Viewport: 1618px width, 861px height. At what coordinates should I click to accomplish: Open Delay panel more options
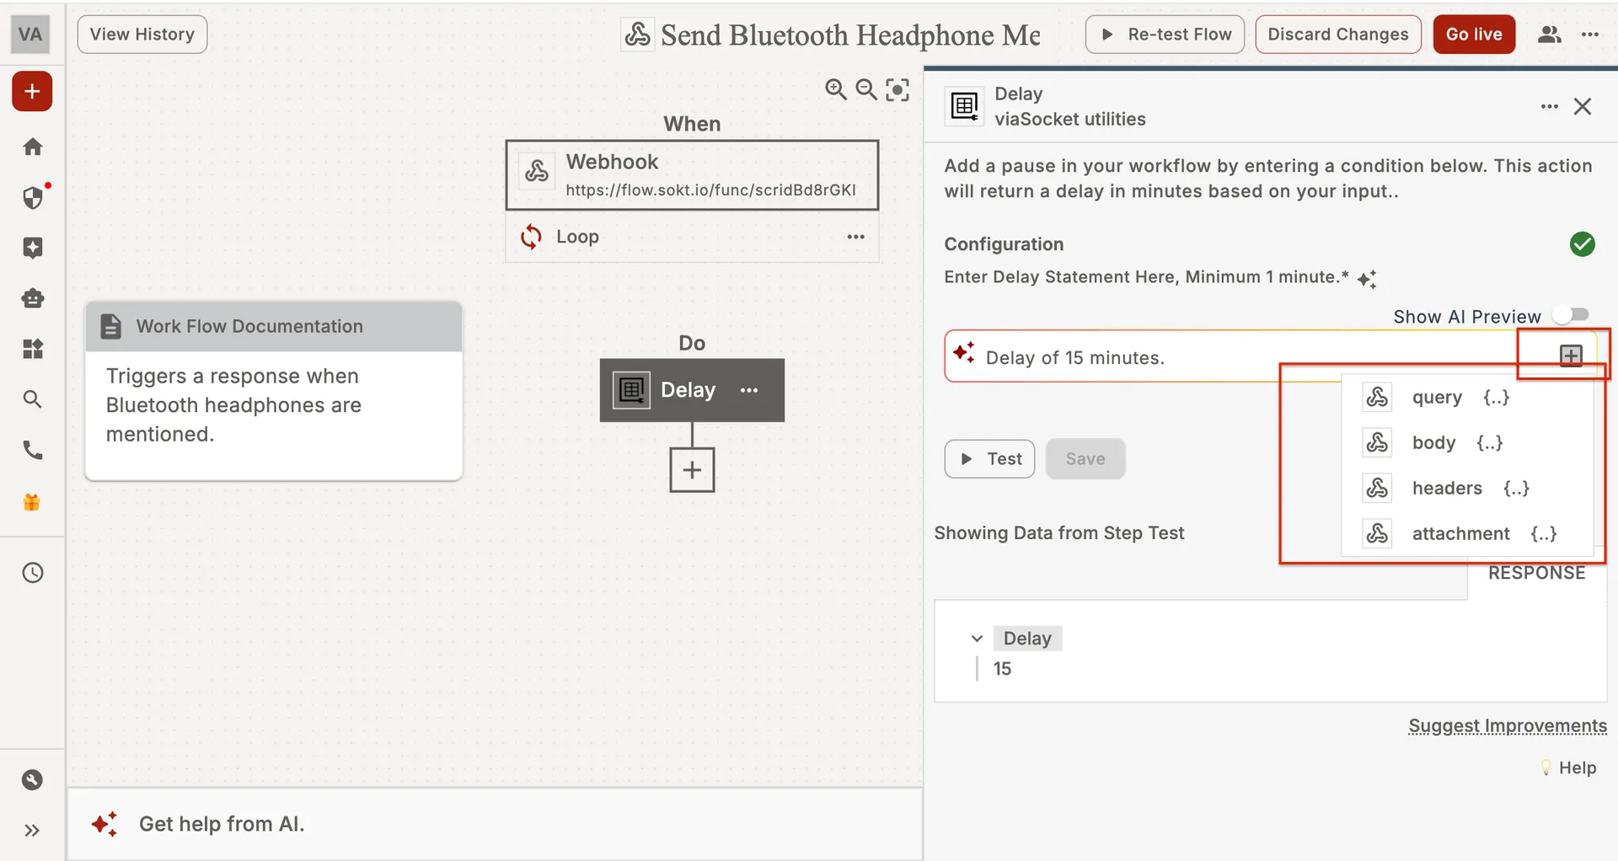click(1549, 106)
